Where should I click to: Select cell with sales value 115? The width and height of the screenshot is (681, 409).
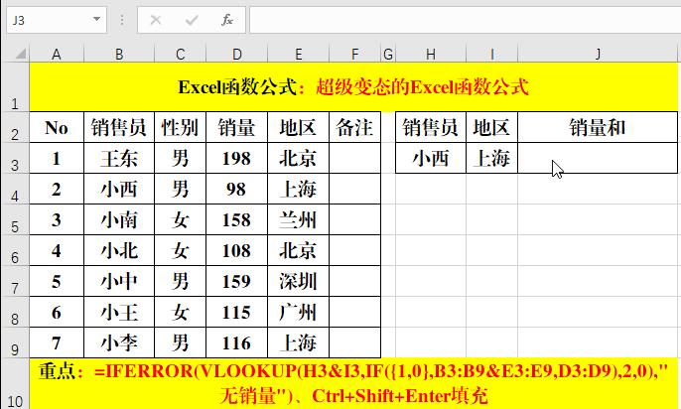click(x=236, y=312)
